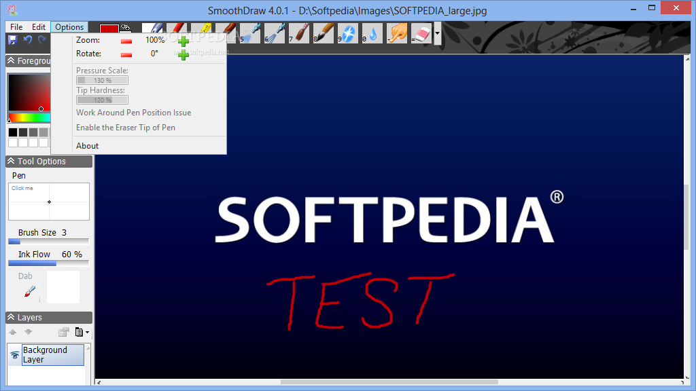Collapse the Tool Options panel
The image size is (696, 391).
(11, 161)
